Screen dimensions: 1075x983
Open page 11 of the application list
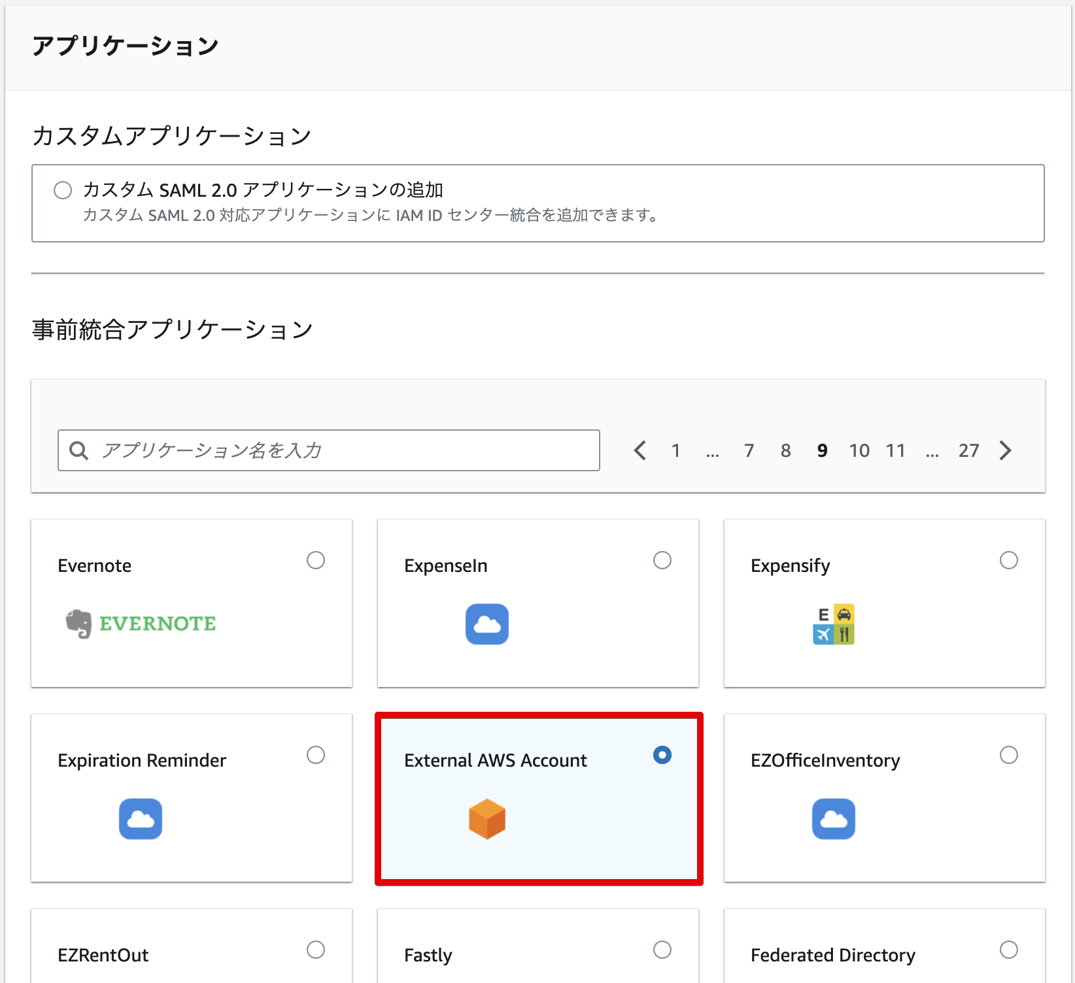point(896,450)
